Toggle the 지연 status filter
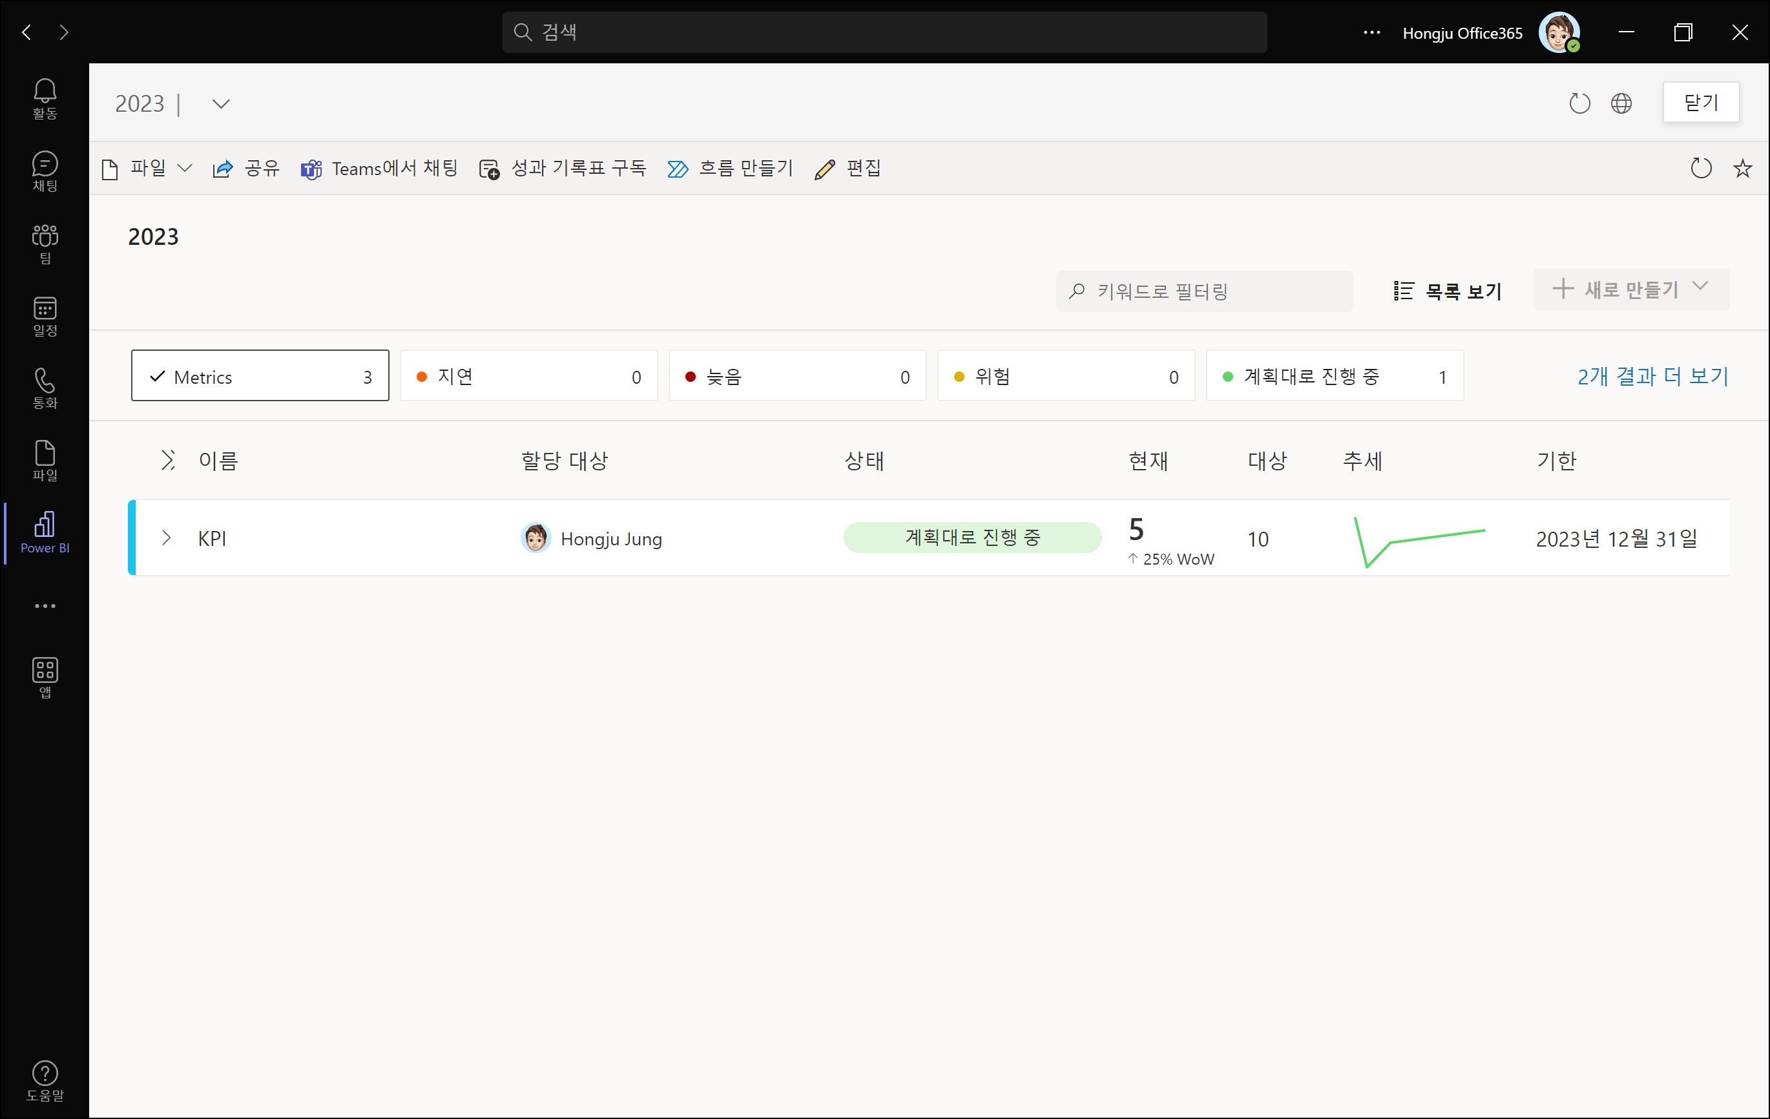1770x1119 pixels. coord(528,377)
